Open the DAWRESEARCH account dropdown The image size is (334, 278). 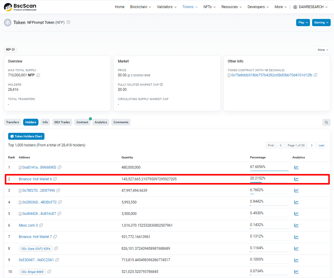(310, 7)
